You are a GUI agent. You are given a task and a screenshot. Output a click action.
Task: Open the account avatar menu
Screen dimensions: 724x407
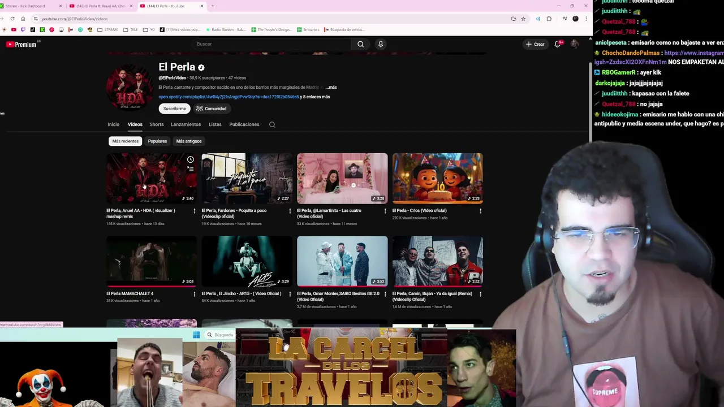pos(575,44)
